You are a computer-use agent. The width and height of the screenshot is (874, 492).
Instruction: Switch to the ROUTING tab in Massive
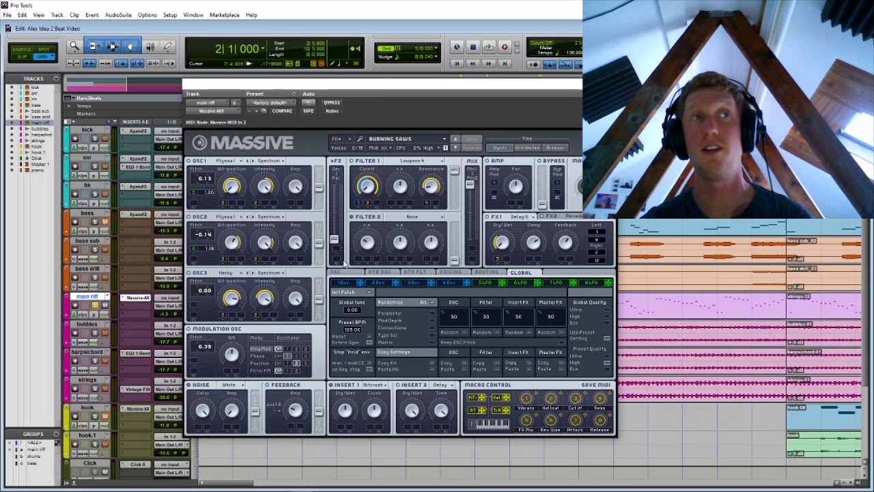(x=487, y=273)
